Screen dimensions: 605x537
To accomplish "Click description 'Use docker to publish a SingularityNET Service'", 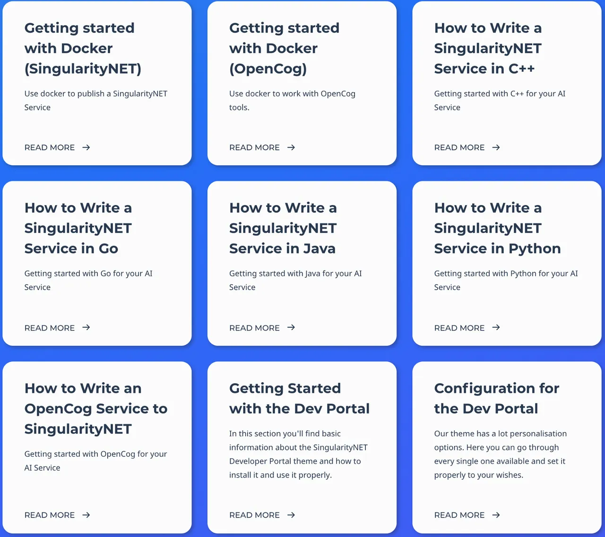I will pos(96,101).
